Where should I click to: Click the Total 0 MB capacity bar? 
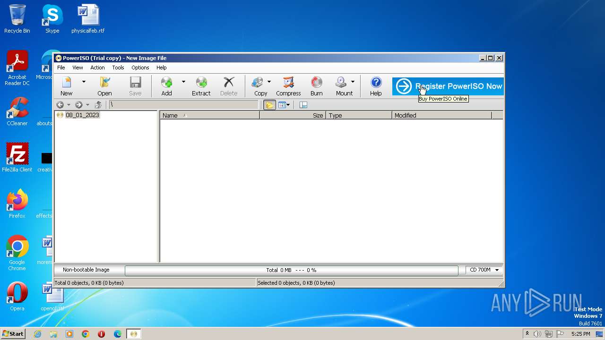click(291, 270)
